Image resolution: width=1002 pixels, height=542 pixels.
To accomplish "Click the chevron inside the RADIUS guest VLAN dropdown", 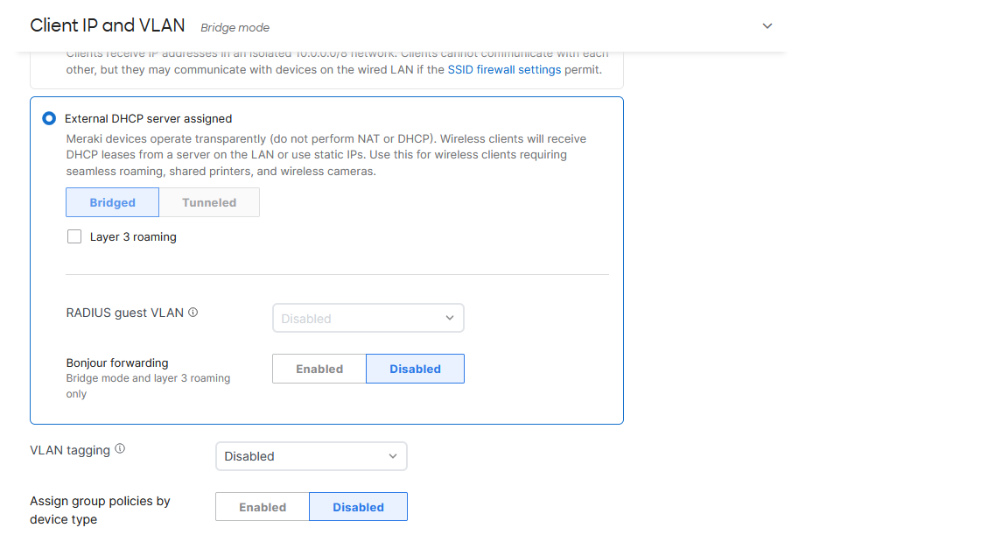I will pos(449,317).
